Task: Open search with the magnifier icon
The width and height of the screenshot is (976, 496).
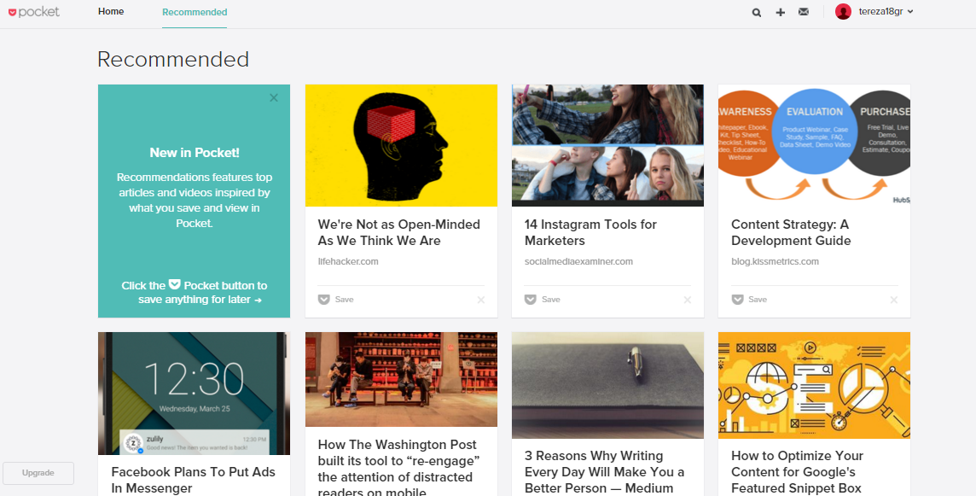Action: [x=757, y=13]
